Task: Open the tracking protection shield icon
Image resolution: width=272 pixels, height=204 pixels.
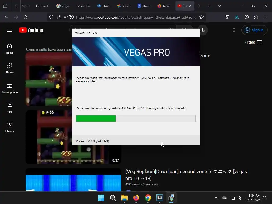Action: point(51,17)
